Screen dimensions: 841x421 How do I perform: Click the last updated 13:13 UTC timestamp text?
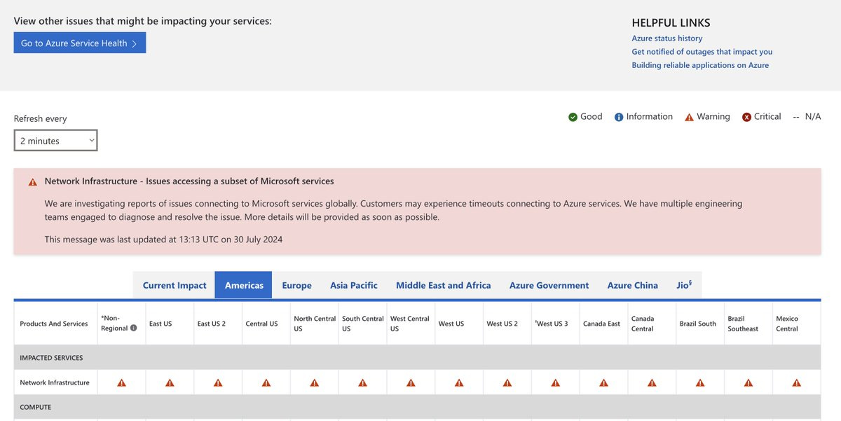(163, 240)
